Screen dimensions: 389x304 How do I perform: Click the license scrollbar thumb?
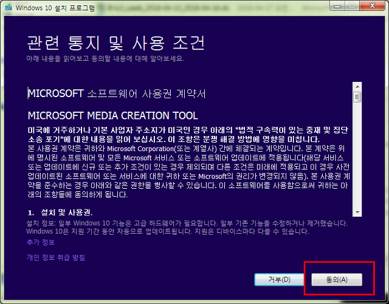coord(357,97)
